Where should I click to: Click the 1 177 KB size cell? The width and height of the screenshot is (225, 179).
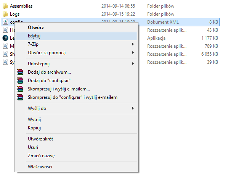tap(210, 38)
